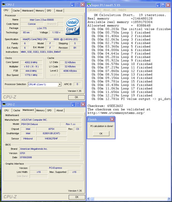Click the CPU-Z title bar icon in top window
This screenshot has height=202, width=172.
(4, 5)
